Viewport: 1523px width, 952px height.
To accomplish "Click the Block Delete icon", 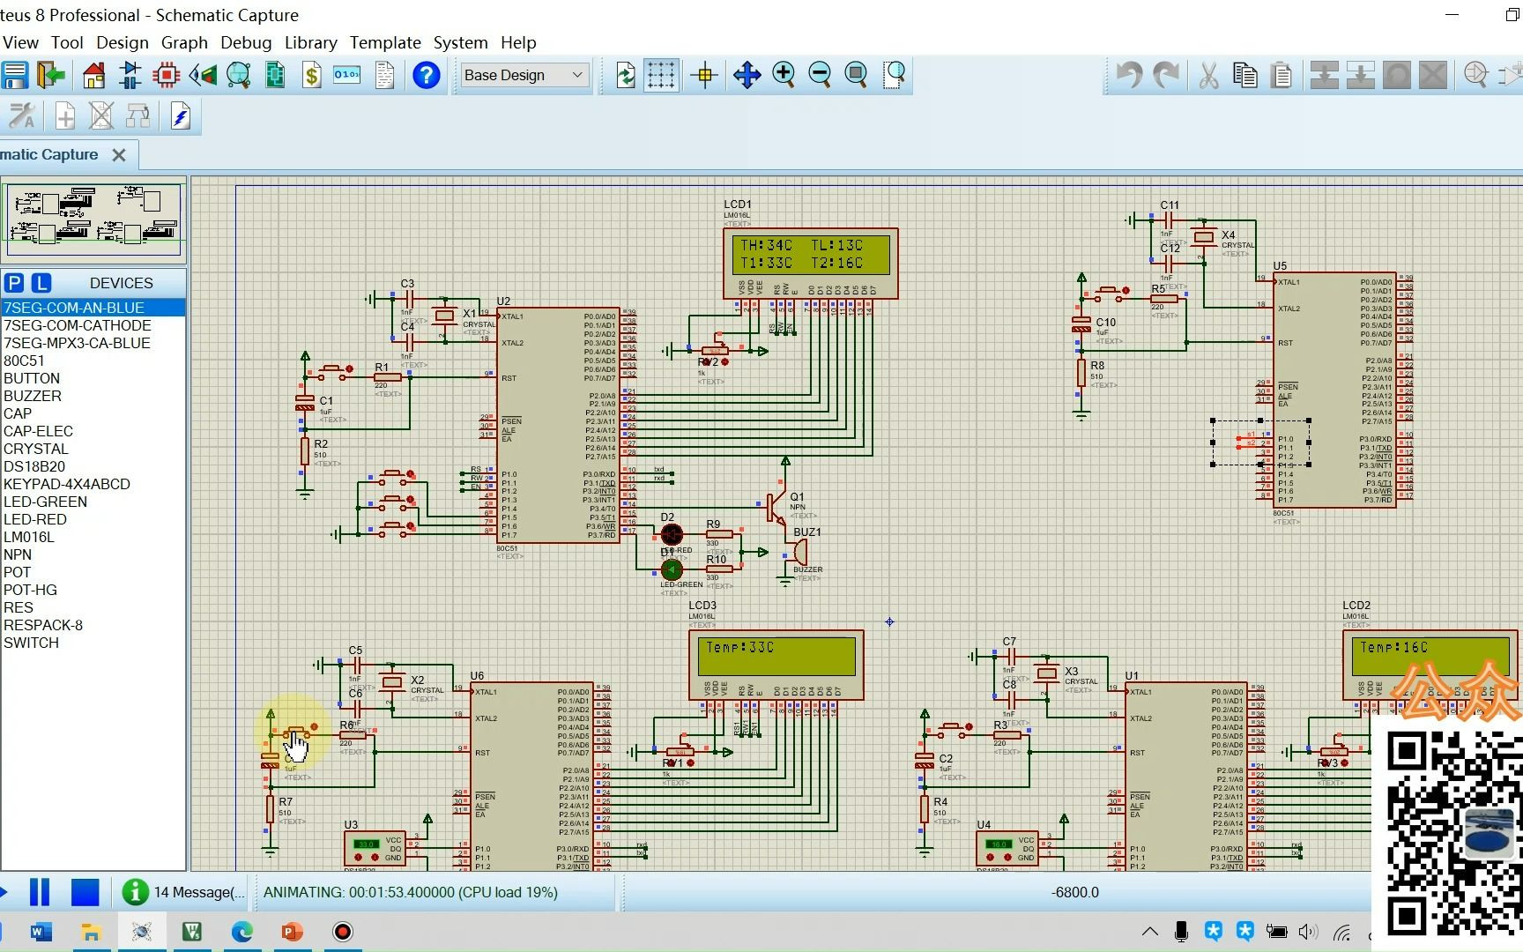I will [1433, 75].
